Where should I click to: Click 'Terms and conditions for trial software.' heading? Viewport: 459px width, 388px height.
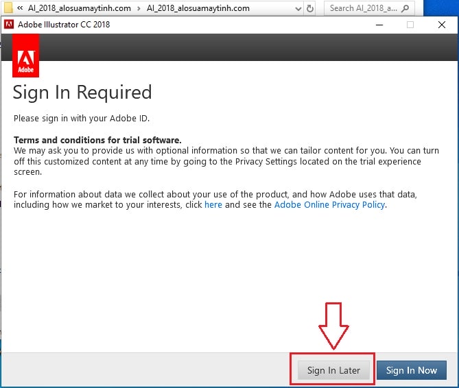point(97,140)
